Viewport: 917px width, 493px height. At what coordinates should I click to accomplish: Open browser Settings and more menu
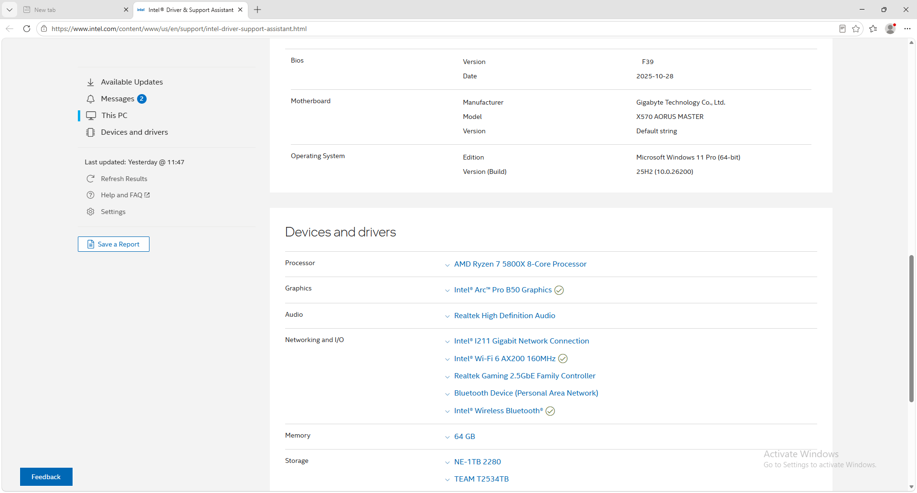(907, 29)
